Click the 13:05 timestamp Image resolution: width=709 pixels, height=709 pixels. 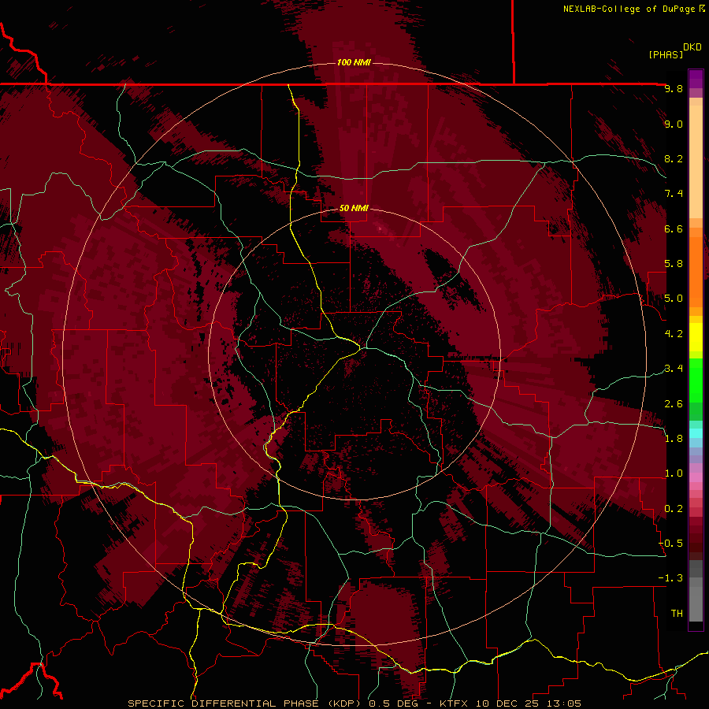[563, 703]
